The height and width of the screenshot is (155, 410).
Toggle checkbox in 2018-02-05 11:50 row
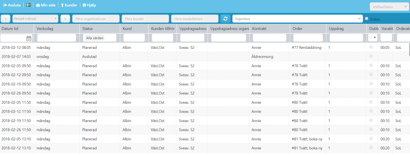coord(371,102)
